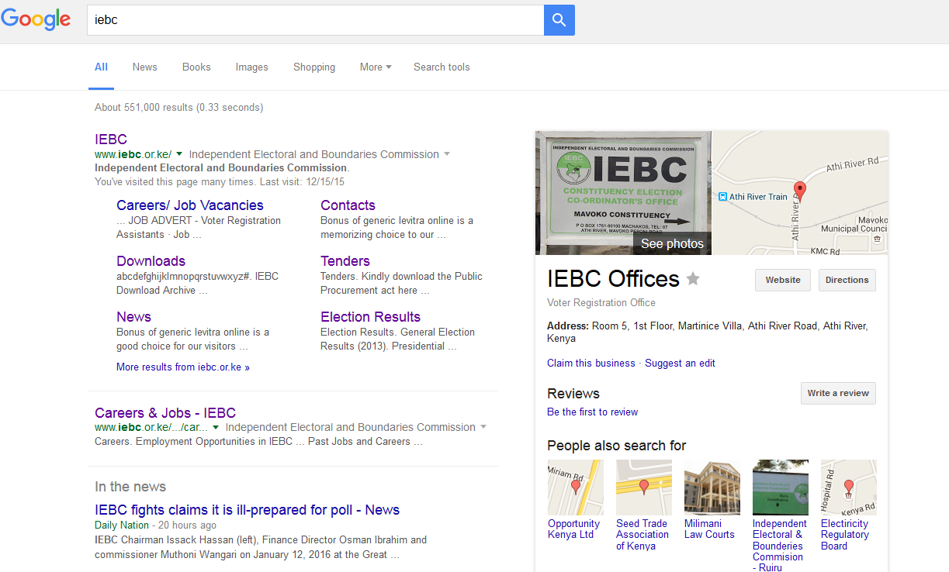Open the IEBC main result title
This screenshot has width=949, height=572.
tap(111, 140)
